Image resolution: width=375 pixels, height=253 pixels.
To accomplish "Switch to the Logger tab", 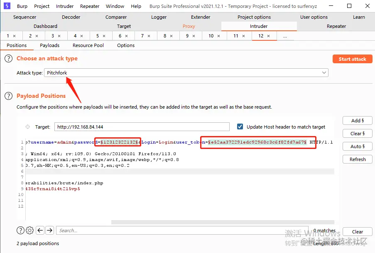I will click(x=159, y=17).
